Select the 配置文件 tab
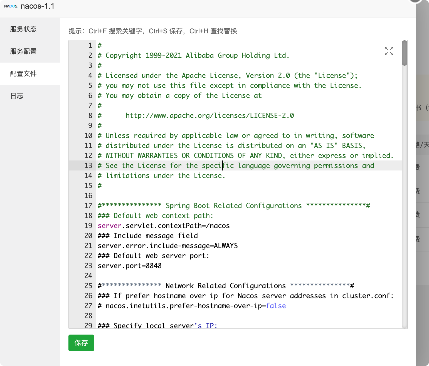Image resolution: width=429 pixels, height=366 pixels. [x=23, y=74]
